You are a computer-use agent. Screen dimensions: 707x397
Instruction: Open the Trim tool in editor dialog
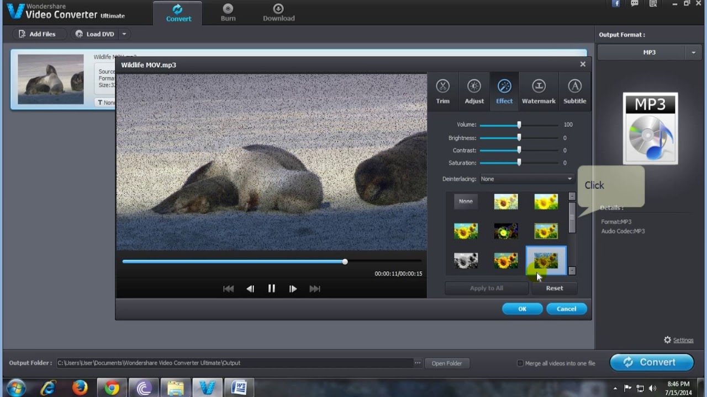[x=442, y=91]
